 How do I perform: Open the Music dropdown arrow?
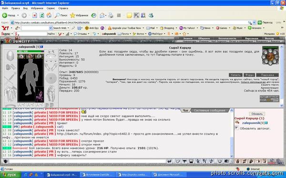(x=245, y=28)
